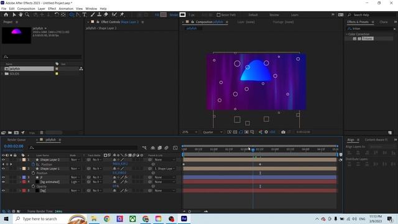This screenshot has width=398, height=224.
Task: Open the Animation menu
Action: pos(66,9)
